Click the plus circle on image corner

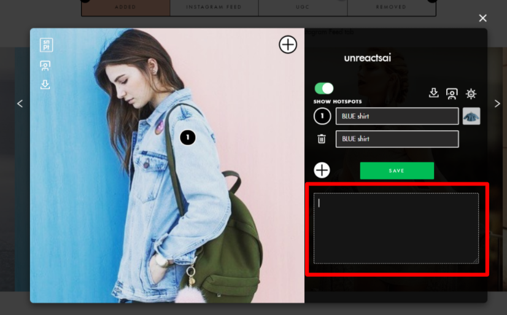[288, 44]
